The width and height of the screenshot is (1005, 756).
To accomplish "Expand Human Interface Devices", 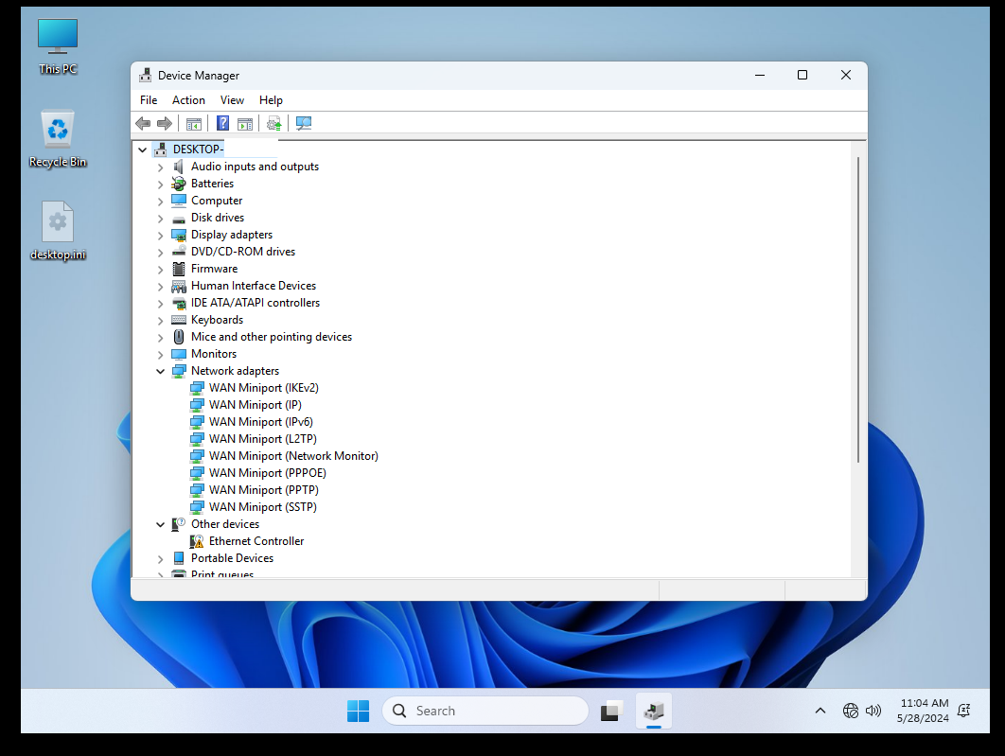I will (x=160, y=287).
